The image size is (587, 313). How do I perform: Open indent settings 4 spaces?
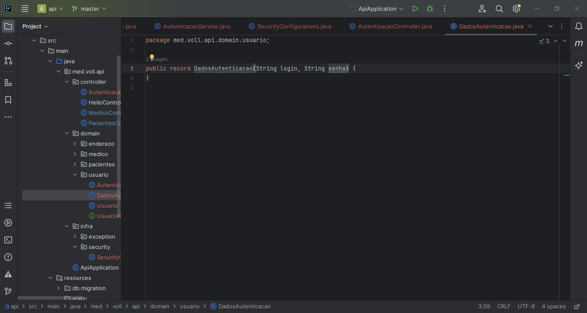[553, 307]
